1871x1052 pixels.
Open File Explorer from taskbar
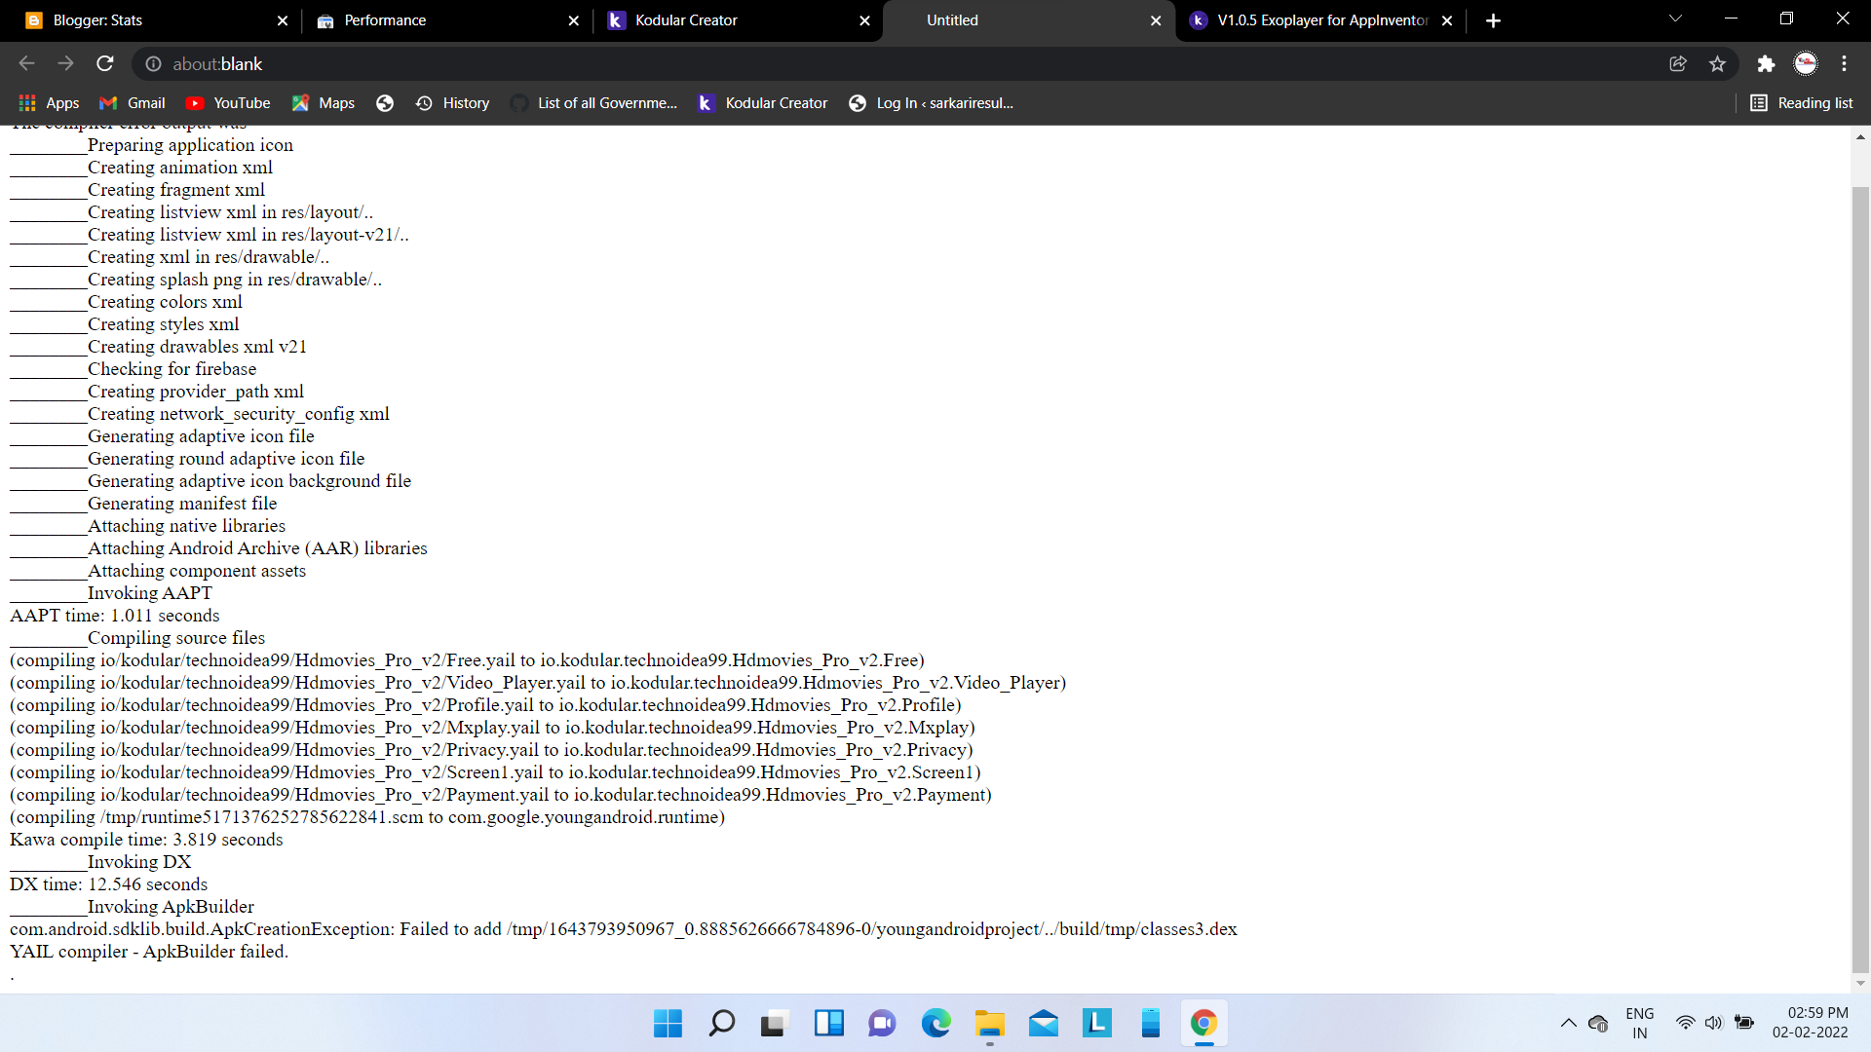989,1023
